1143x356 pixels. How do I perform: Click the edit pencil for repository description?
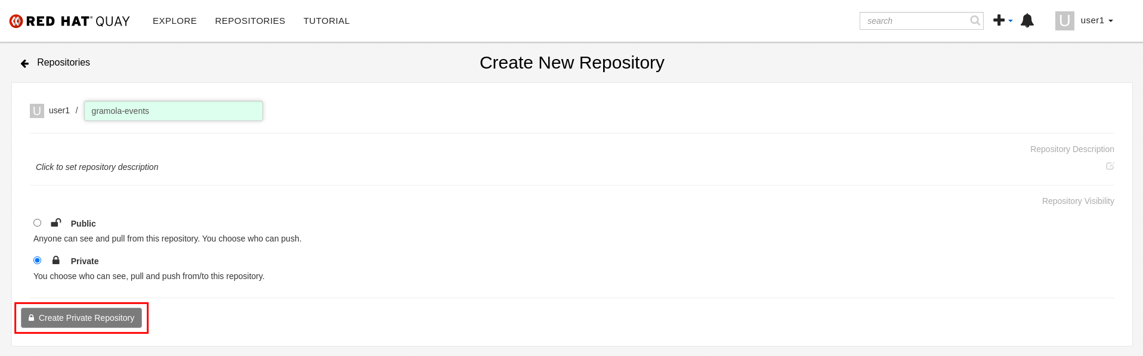tap(1110, 166)
